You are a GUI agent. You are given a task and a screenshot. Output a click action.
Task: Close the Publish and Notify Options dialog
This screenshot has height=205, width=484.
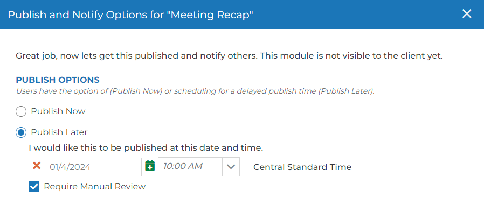(x=467, y=14)
